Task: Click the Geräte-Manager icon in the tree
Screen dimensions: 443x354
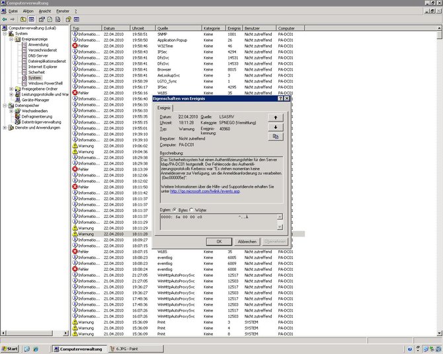Action: [17, 100]
